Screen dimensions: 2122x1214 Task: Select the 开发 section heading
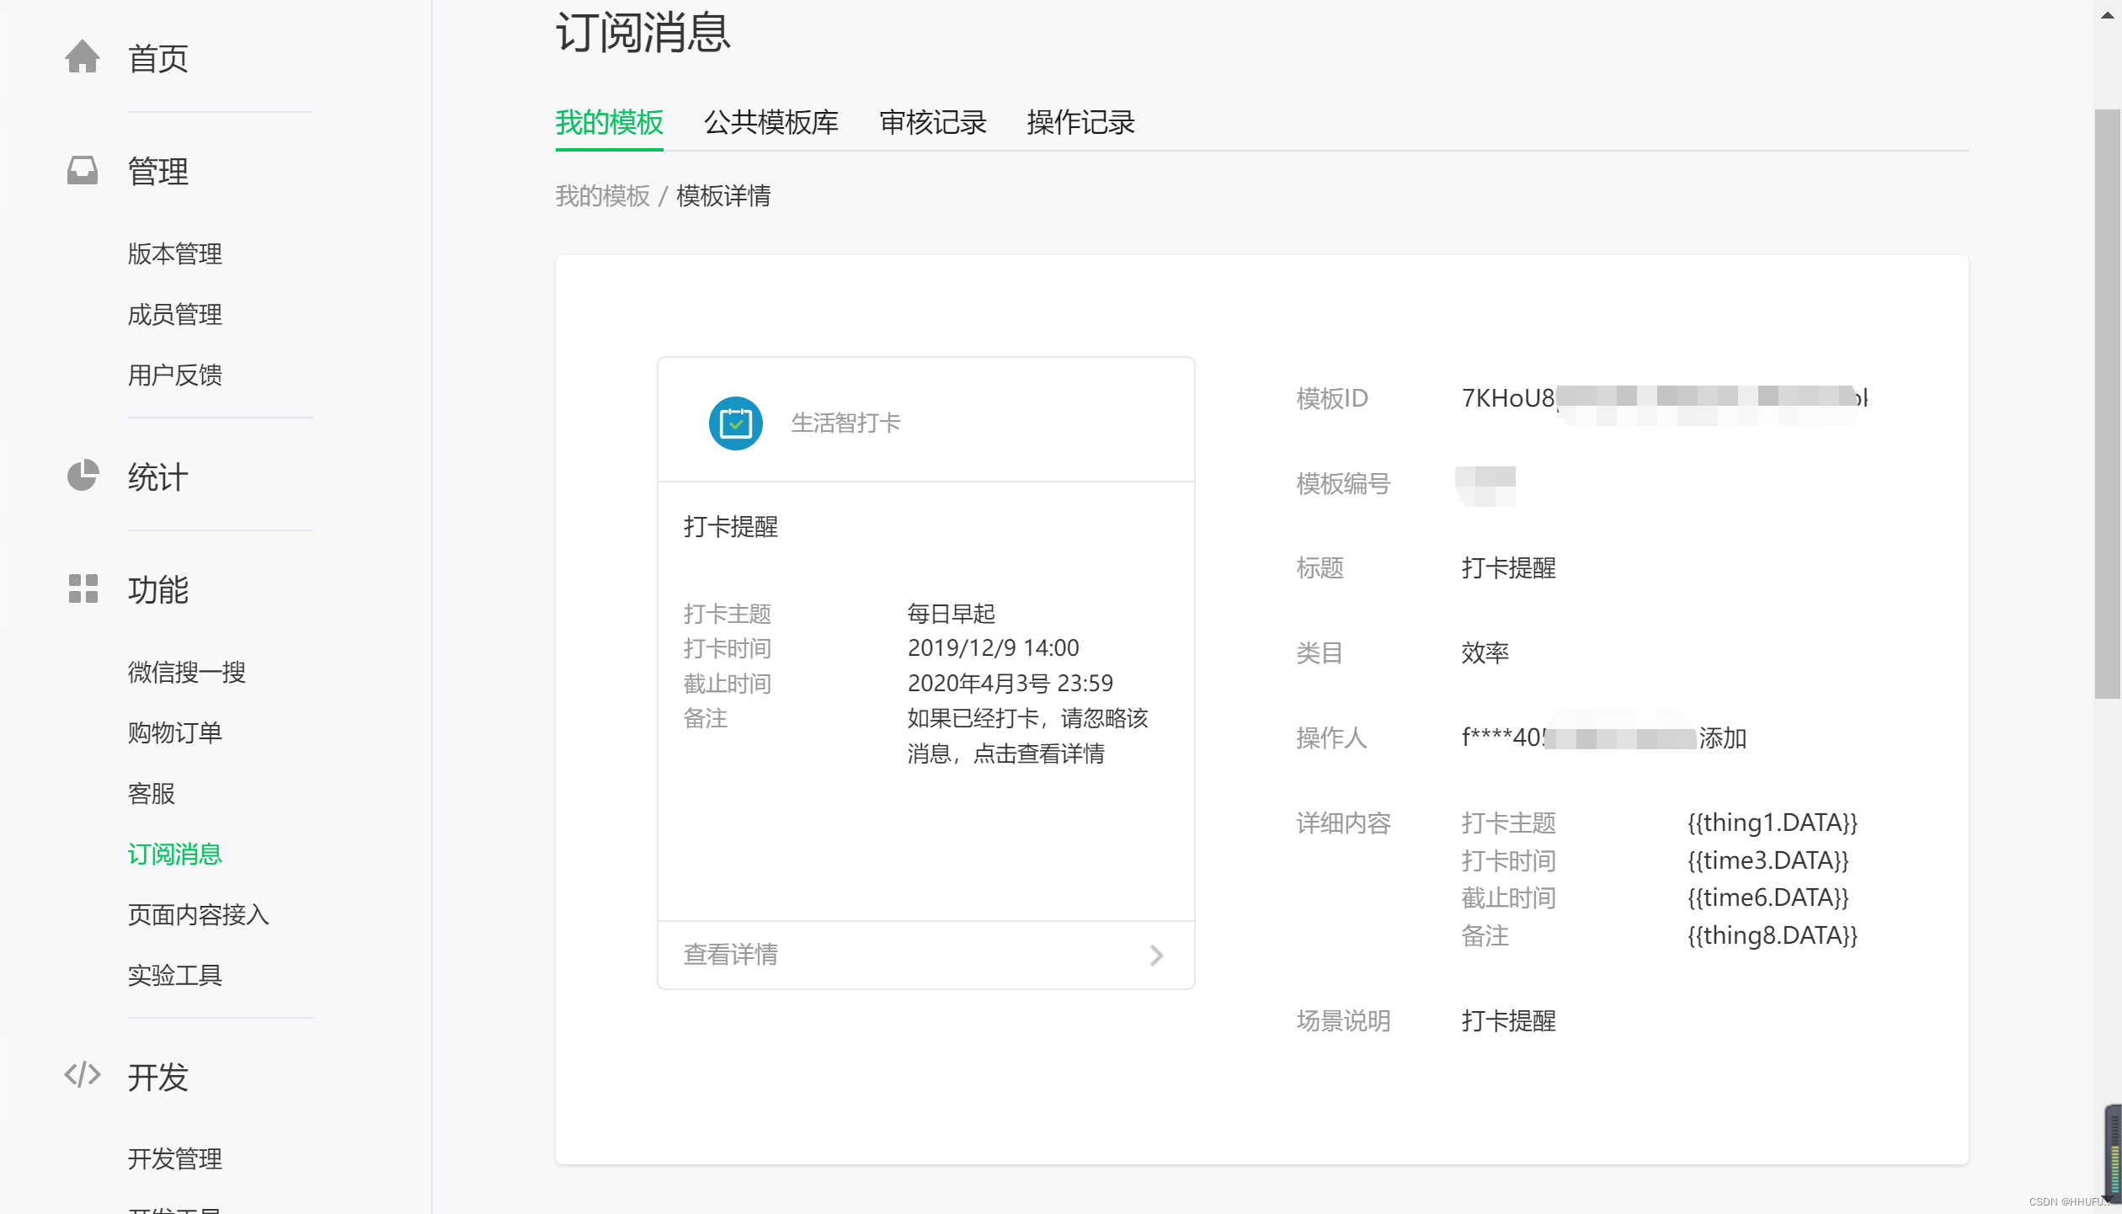(157, 1077)
